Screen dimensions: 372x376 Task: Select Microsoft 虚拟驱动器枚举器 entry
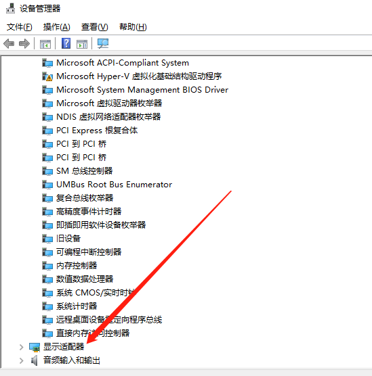[109, 103]
